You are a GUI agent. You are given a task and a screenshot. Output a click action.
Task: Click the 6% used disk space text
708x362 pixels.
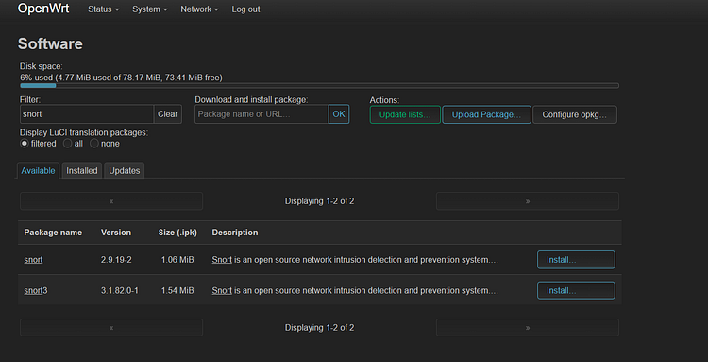click(121, 78)
